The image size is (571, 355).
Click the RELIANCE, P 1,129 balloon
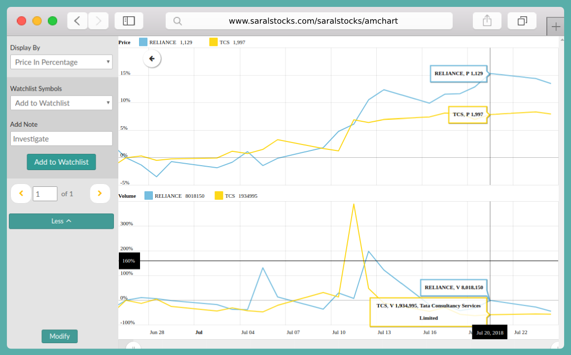pyautogui.click(x=459, y=73)
